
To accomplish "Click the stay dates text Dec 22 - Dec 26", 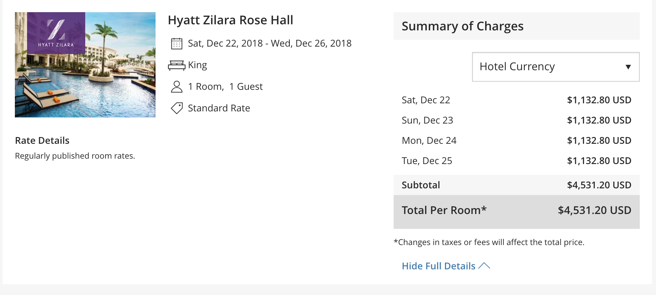I will tap(270, 44).
